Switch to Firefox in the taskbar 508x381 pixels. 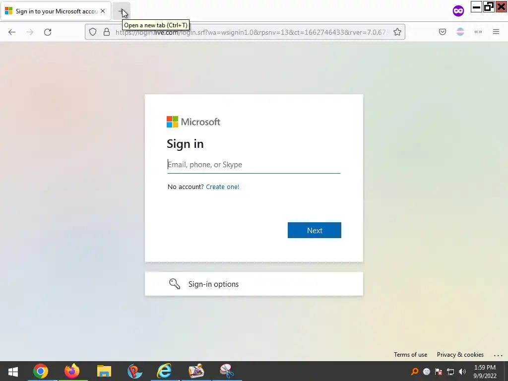72,371
